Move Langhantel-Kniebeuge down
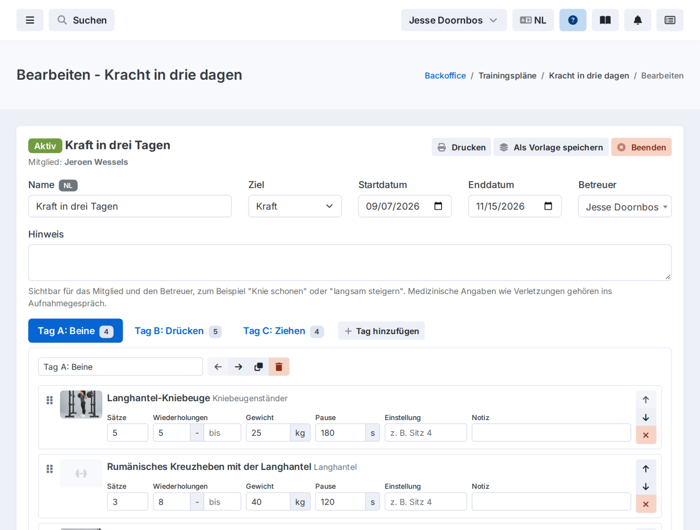The image size is (700, 530). tap(646, 417)
